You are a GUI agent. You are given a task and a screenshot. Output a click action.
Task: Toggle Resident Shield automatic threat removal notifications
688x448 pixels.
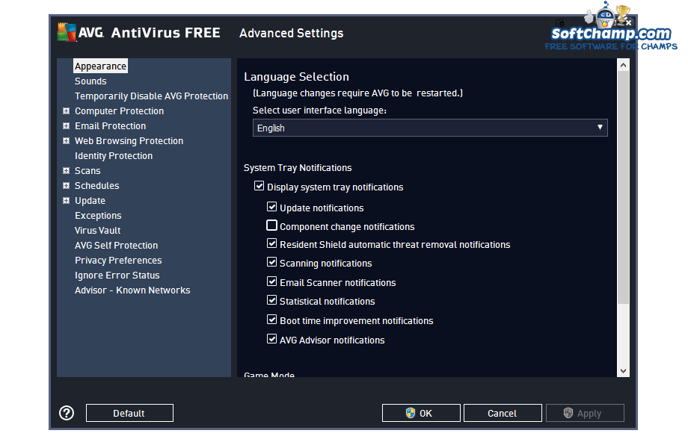(272, 243)
